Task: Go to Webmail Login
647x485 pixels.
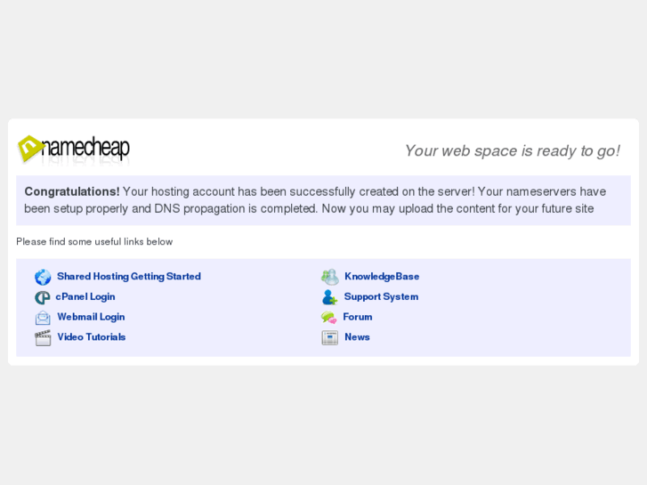Action: click(91, 317)
